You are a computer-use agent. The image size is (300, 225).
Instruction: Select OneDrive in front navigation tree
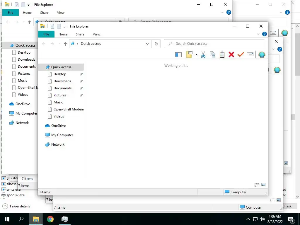[58, 126]
